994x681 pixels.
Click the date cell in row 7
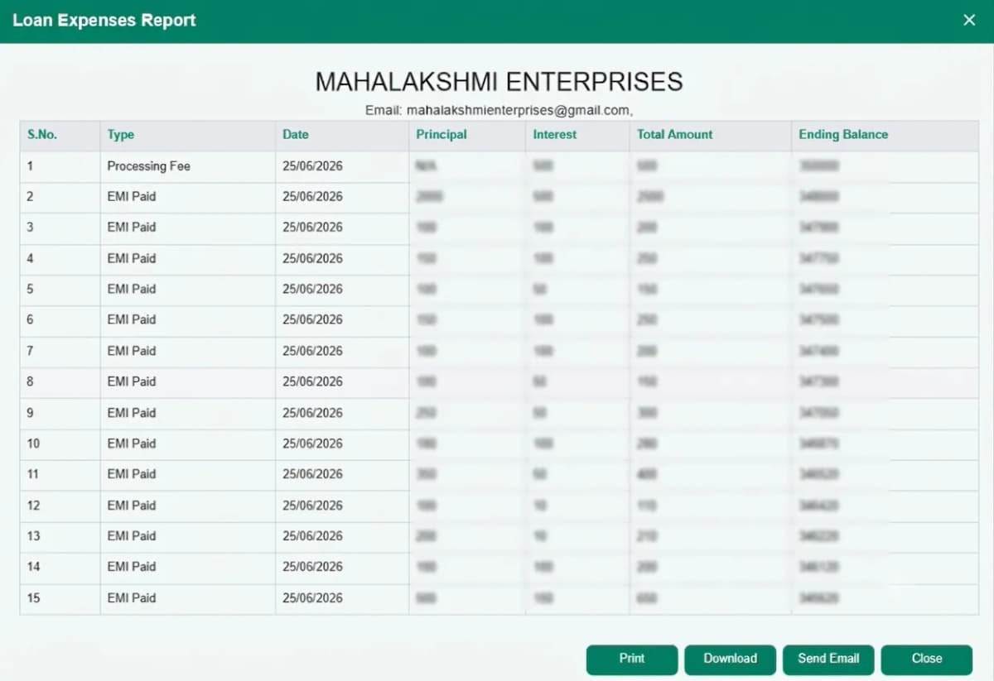(342, 352)
